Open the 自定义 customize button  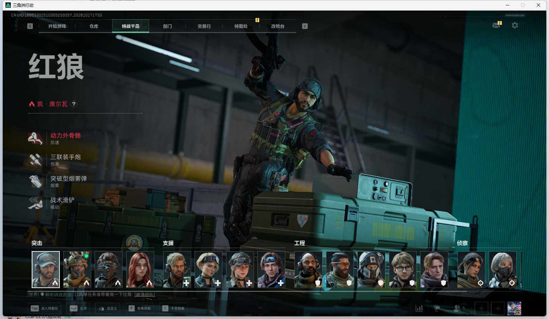click(108, 308)
